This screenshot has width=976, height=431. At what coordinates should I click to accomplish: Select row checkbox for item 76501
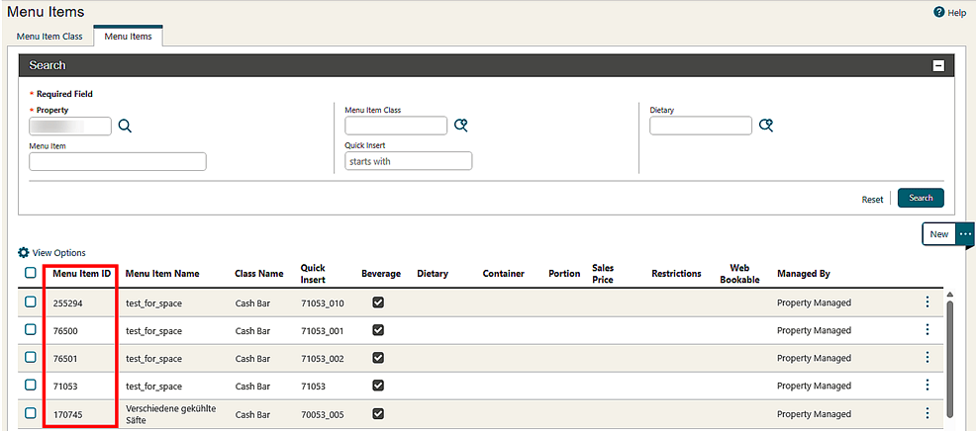click(30, 357)
